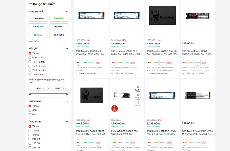The width and height of the screenshot is (230, 151).
Task: Select HDD drive type checkbox
Action: 30,114
